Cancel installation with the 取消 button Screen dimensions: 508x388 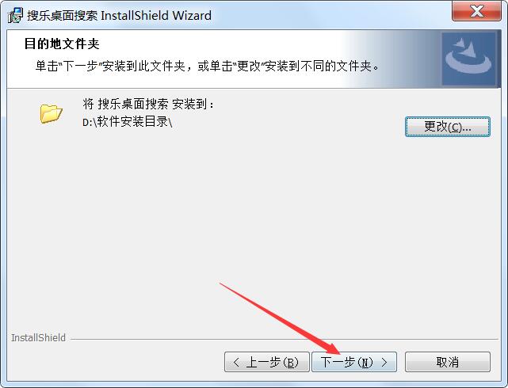pos(448,362)
